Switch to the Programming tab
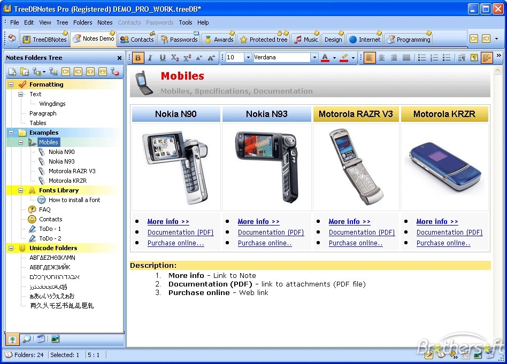Viewport: 507px width, 364px height. [x=409, y=39]
